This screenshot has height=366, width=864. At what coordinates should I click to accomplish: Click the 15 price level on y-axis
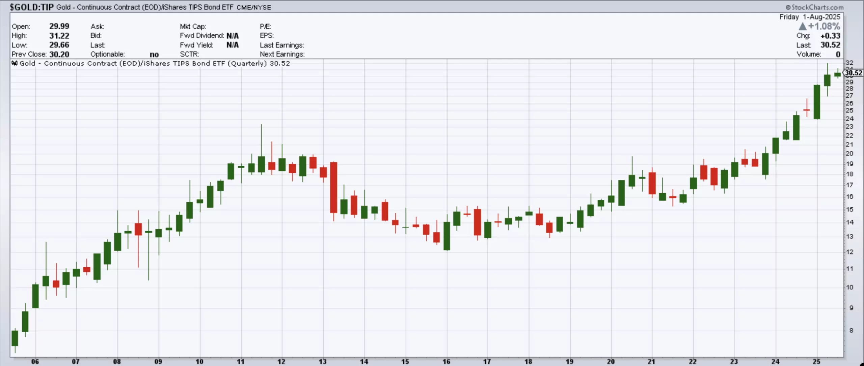(x=849, y=209)
